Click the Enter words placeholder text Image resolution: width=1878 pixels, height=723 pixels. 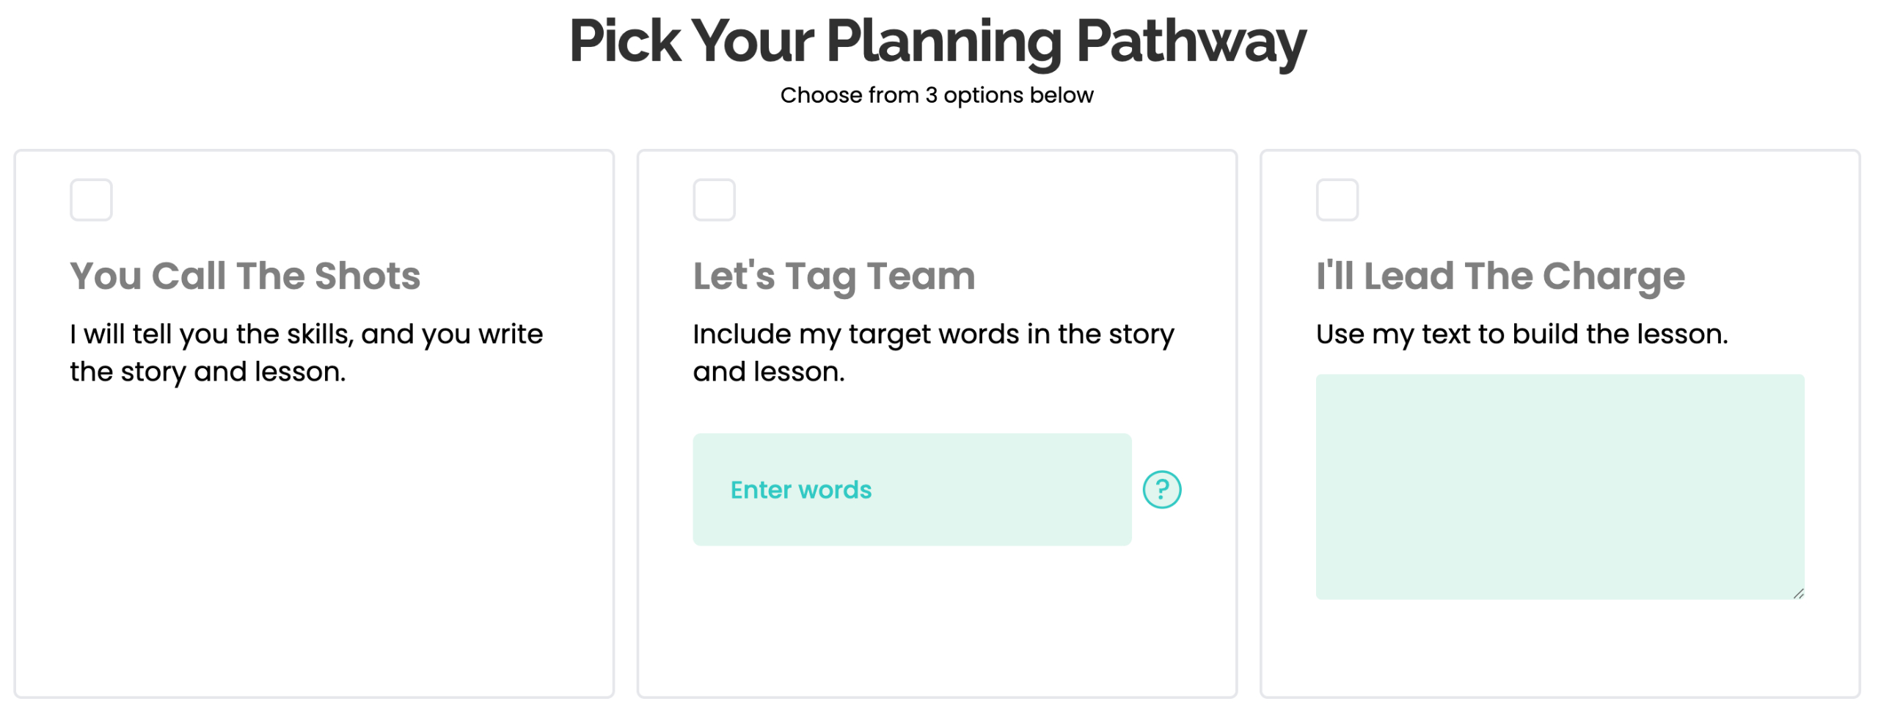click(800, 489)
